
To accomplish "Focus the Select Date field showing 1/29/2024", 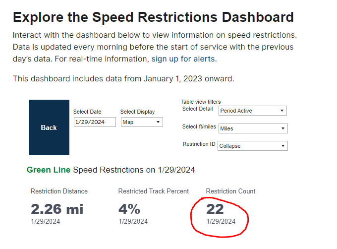I will 95,122.
